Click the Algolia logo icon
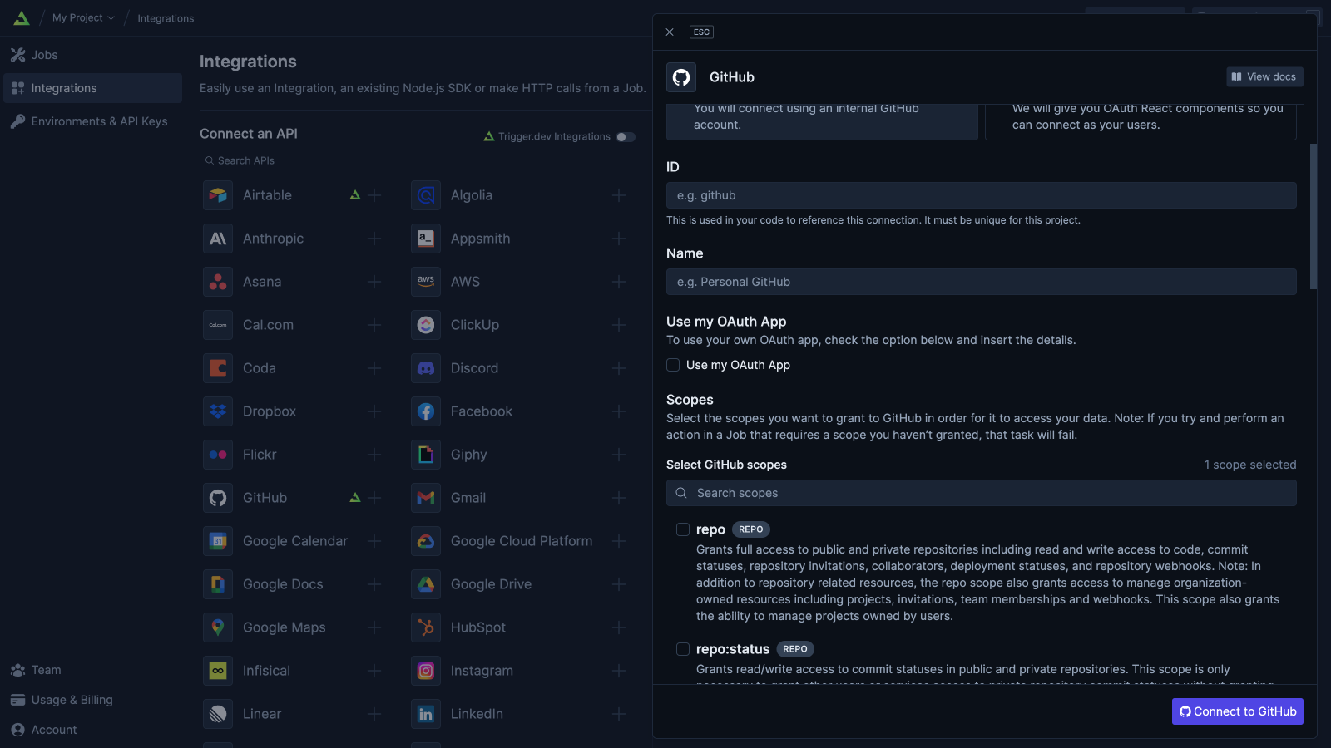The width and height of the screenshot is (1331, 748). tap(426, 195)
